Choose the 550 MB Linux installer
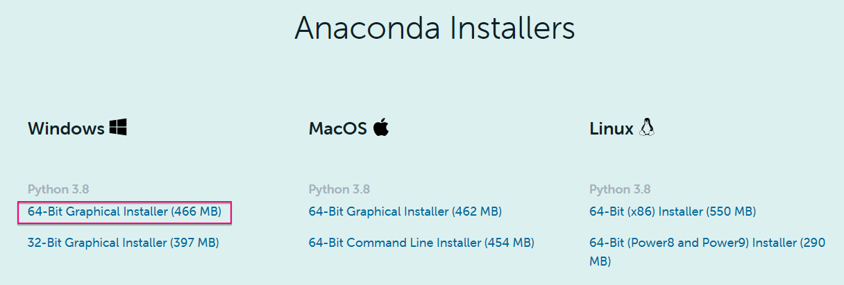 672,211
